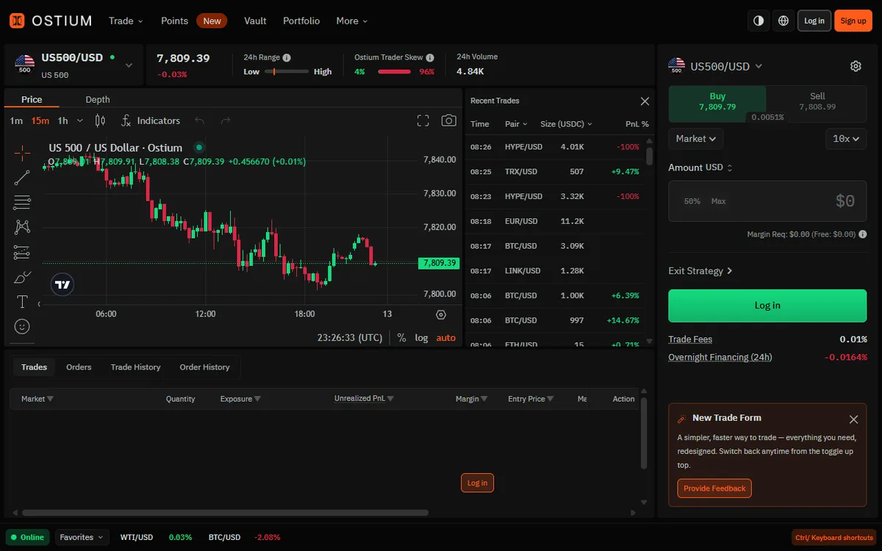Viewport: 882px width, 551px height.
Task: Click the chart undo arrow
Action: tap(199, 120)
